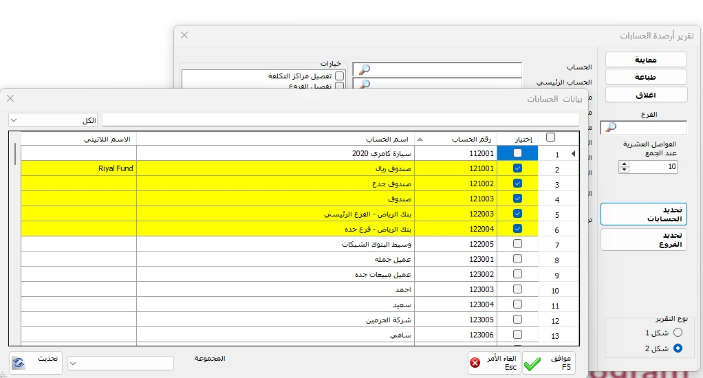Select the 'صندوق ريال' account name cell

(276, 168)
